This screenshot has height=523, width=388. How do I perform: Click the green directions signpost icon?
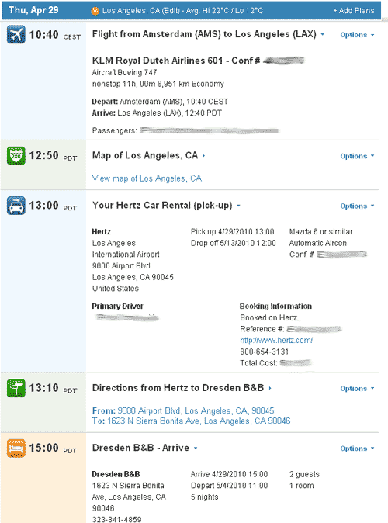coord(16,388)
